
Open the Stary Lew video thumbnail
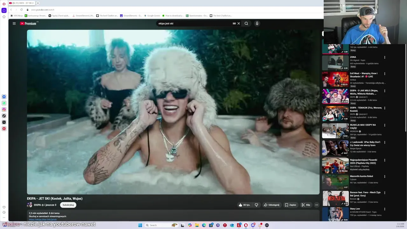click(x=335, y=214)
